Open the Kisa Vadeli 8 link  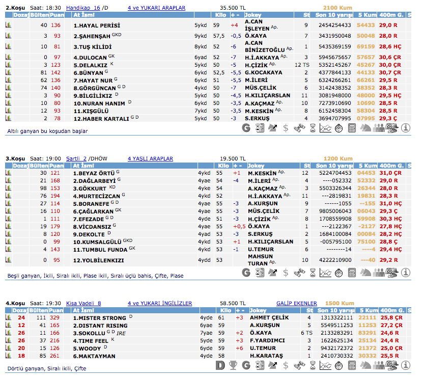coord(83,303)
